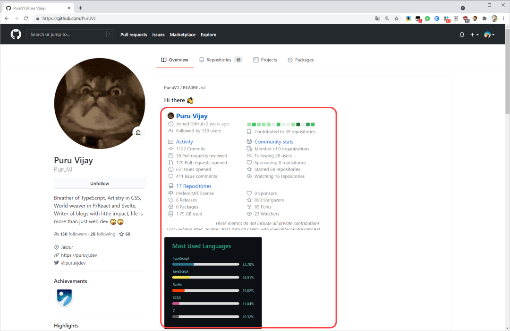Open the Chrome profile avatar

tap(494, 18)
